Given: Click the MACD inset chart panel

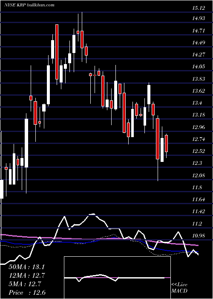Looking at the screenshot, I should tap(117, 278).
